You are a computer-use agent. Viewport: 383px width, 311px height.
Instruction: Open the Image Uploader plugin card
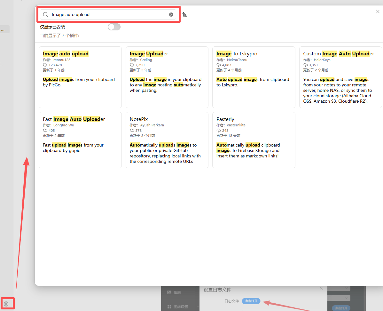click(x=167, y=77)
